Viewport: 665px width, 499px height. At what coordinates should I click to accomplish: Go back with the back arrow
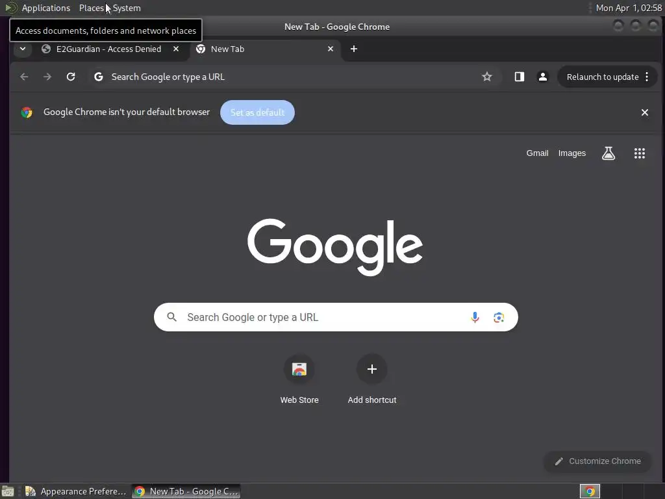[24, 77]
